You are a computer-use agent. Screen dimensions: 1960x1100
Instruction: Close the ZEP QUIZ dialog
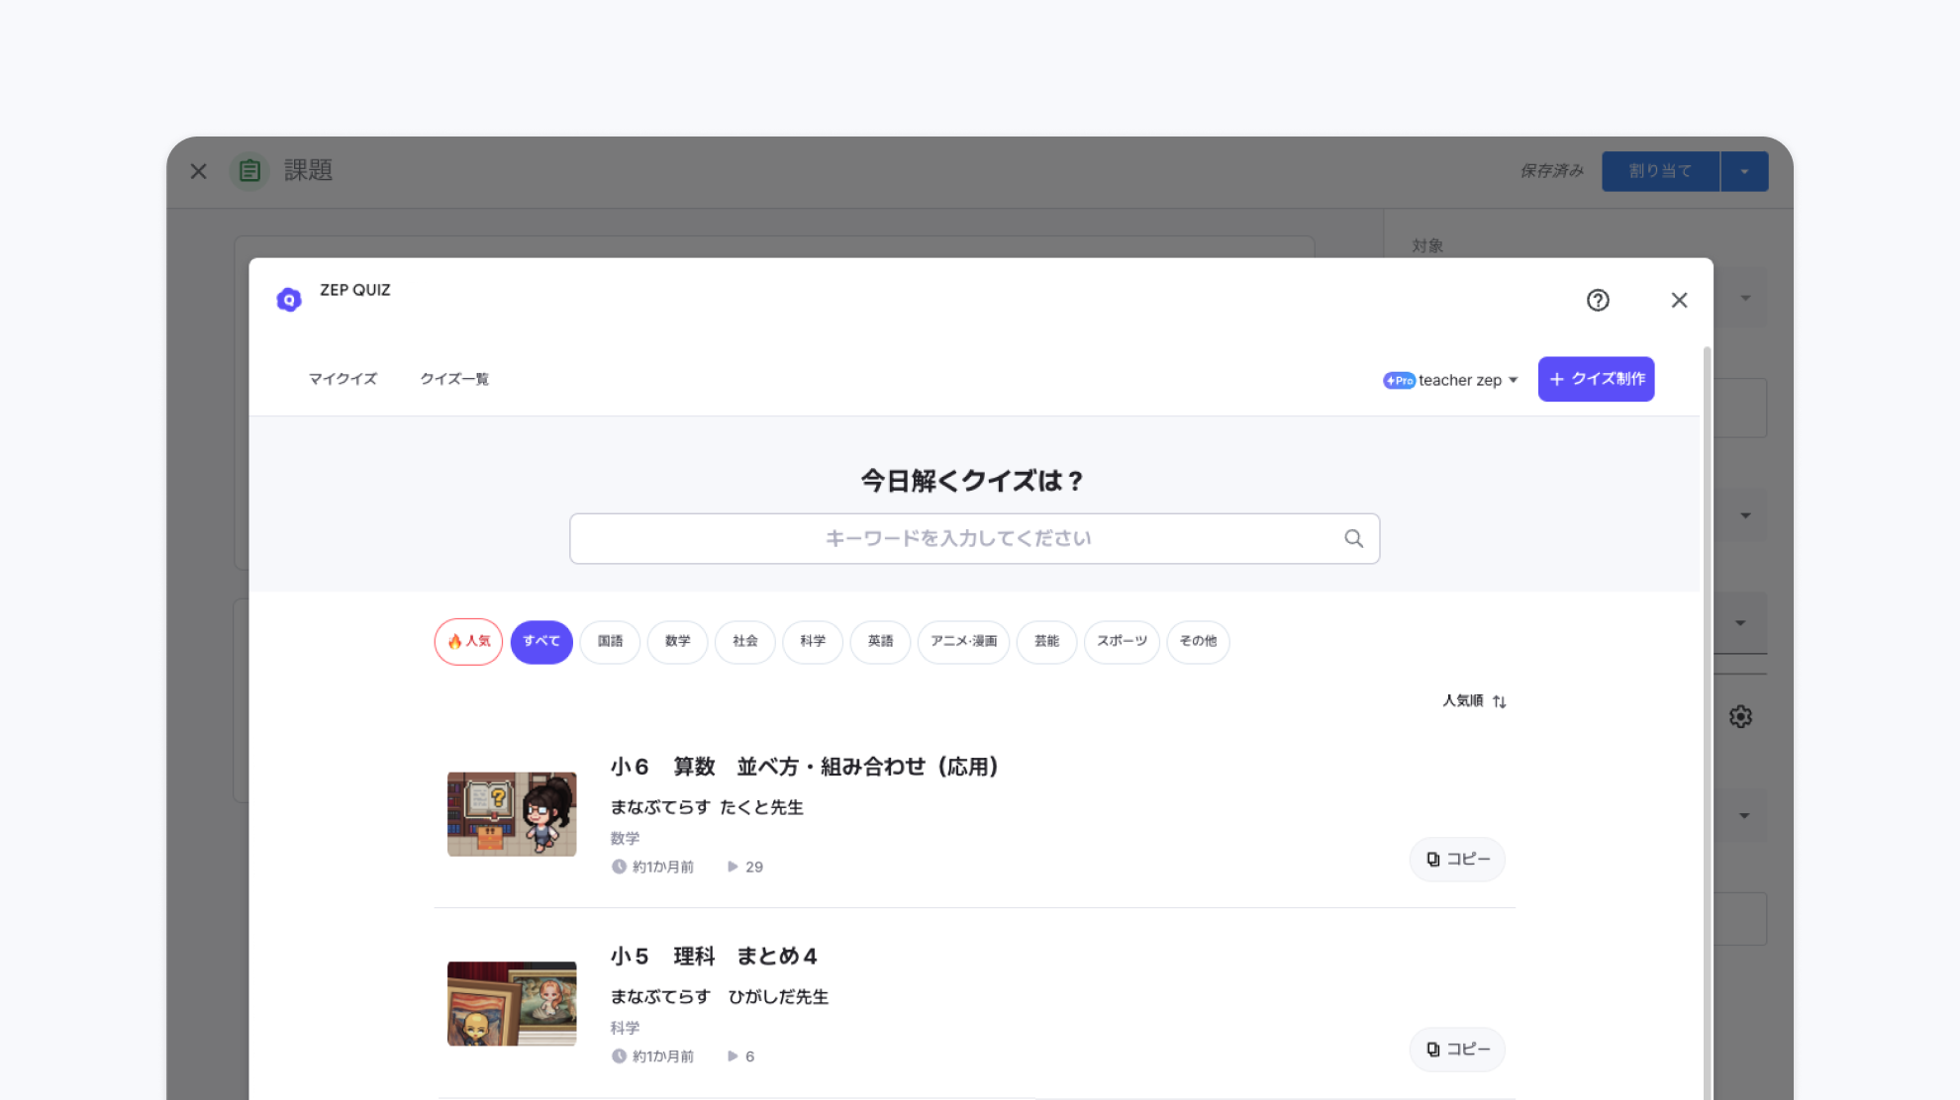click(1679, 300)
